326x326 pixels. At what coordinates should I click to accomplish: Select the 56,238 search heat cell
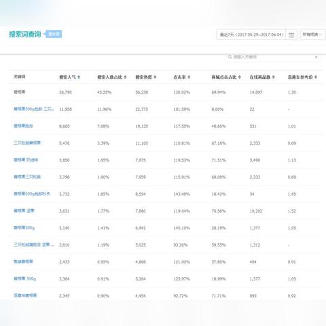click(142, 92)
